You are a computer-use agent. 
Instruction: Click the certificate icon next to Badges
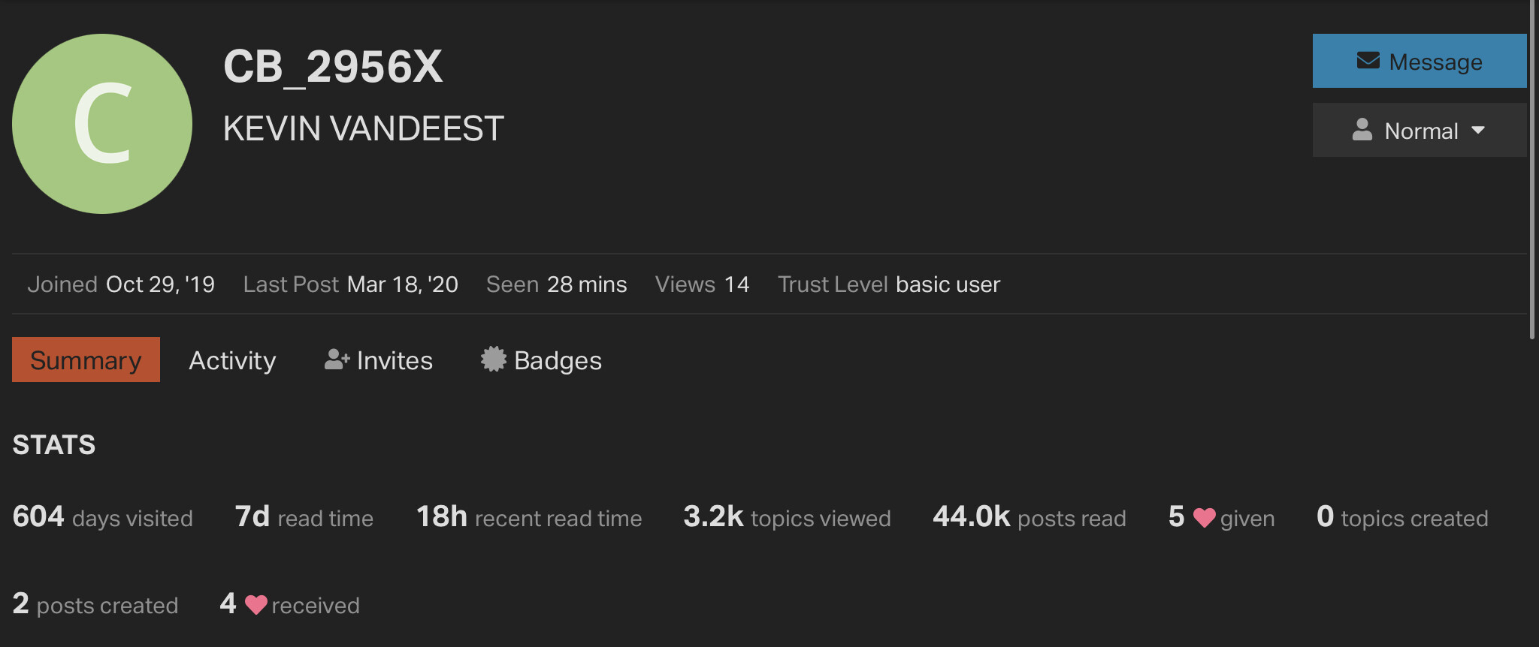pos(494,359)
